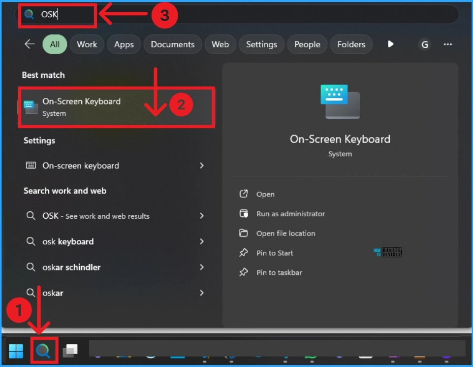Screen dimensions: 473x367
Task: Open the On-screen keyboard settings result
Action: (115, 166)
